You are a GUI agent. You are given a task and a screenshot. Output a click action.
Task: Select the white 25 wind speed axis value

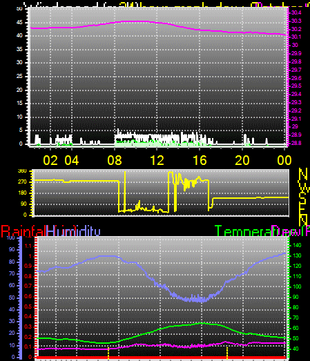click(x=19, y=76)
